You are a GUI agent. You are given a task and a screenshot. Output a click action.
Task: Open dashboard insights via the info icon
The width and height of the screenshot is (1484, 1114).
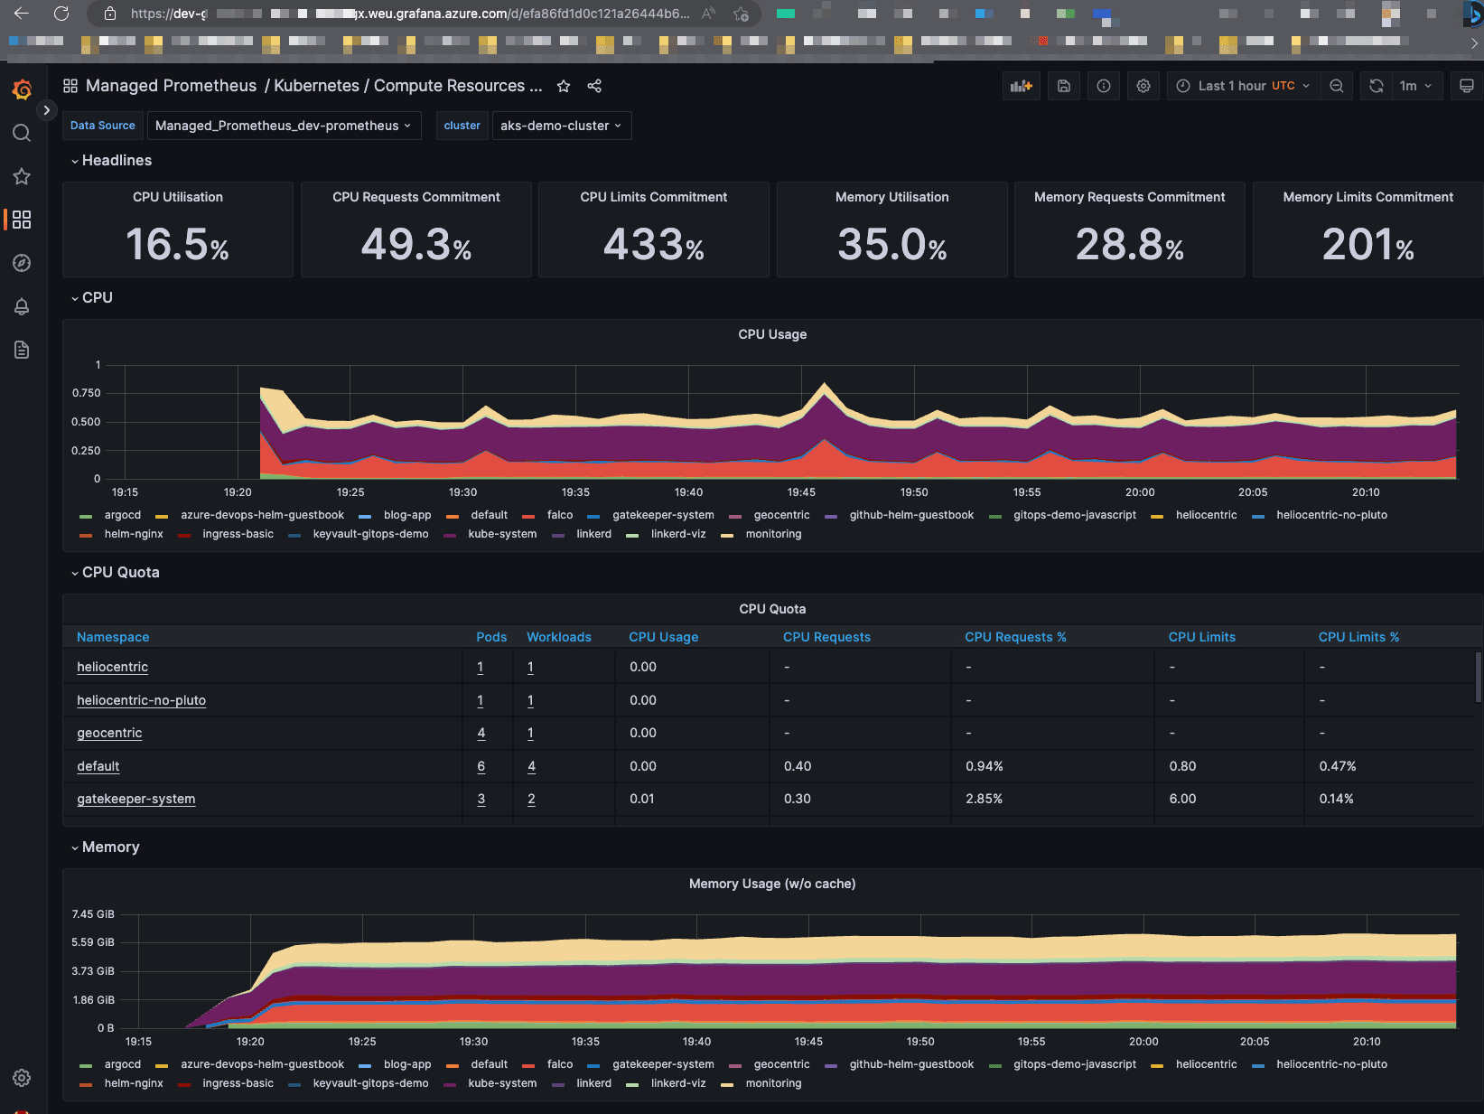1103,86
